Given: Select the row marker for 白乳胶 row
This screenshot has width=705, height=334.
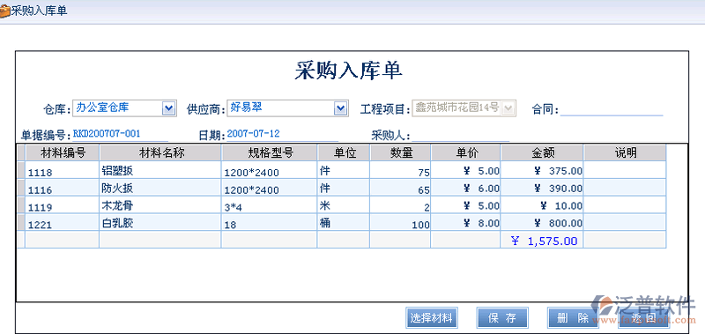Looking at the screenshot, I should [20, 222].
